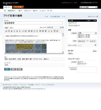Image resolution: width=101 pixels, height=110 pixels.
Task: Click the unlock basename icon
Action: (x=95, y=45)
